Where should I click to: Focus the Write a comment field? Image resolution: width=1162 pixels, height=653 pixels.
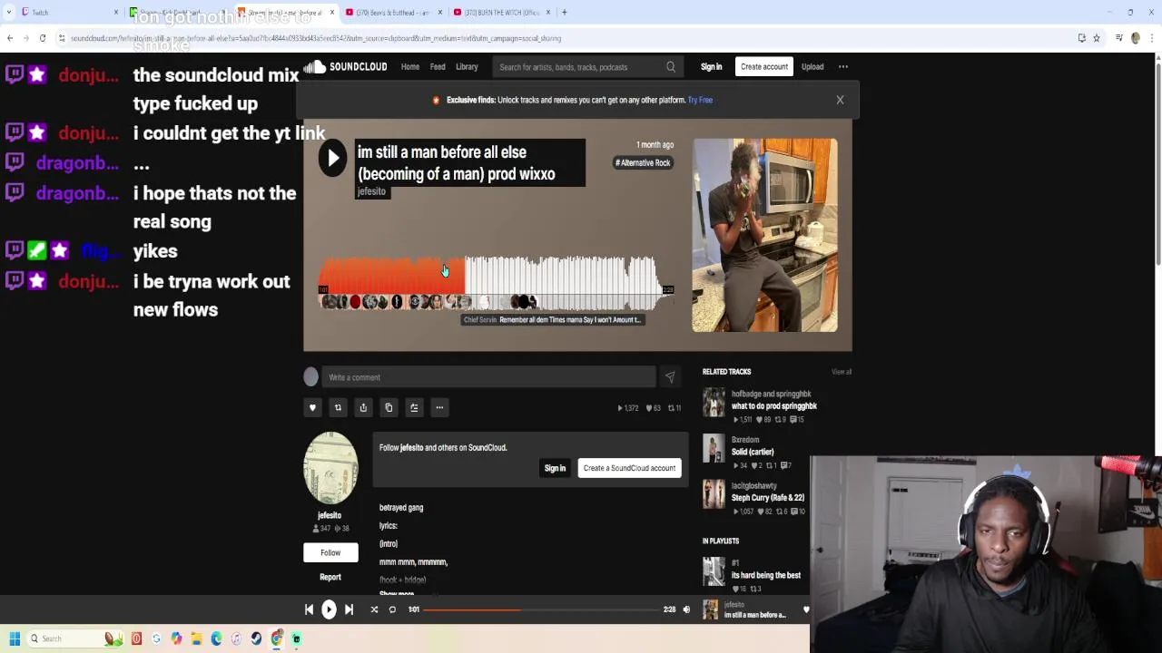pos(488,377)
